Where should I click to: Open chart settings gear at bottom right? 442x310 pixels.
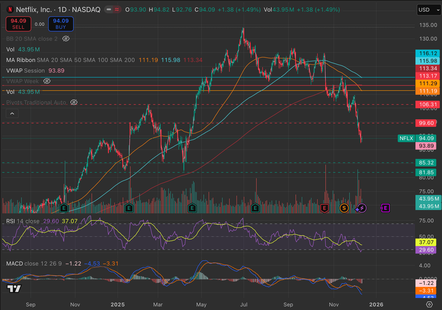429,304
